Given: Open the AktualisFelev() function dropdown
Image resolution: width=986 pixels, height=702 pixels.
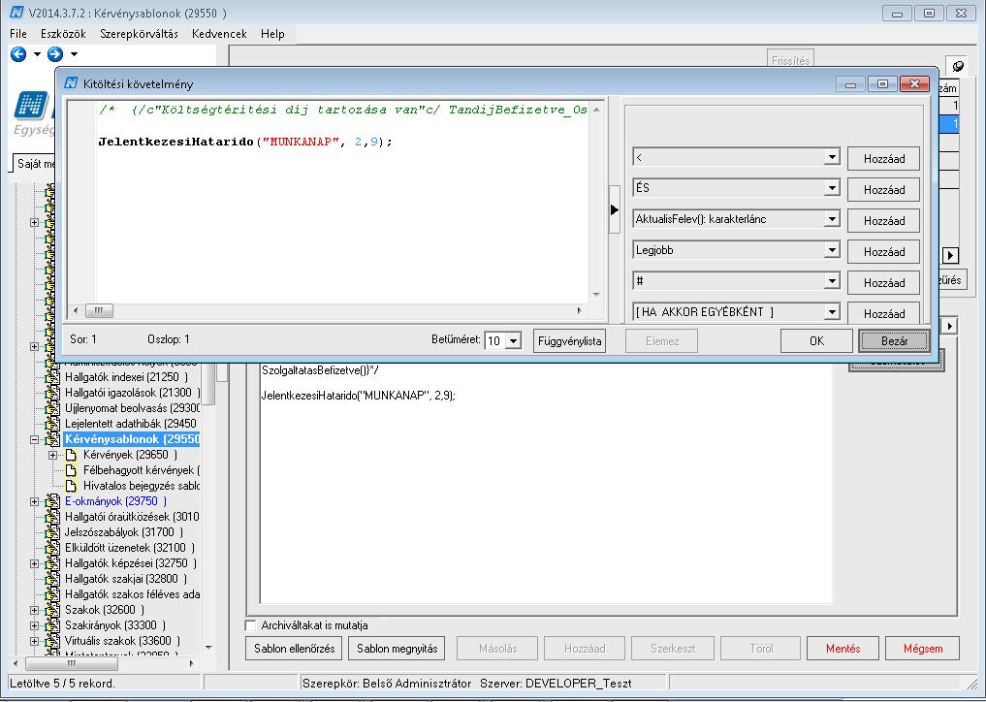Looking at the screenshot, I should pyautogui.click(x=832, y=219).
